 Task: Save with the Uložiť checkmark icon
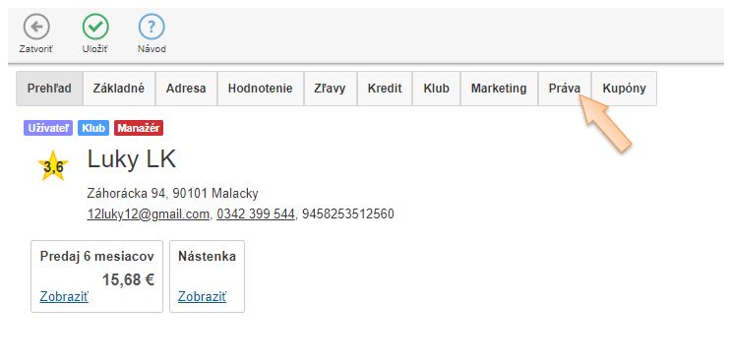(95, 27)
